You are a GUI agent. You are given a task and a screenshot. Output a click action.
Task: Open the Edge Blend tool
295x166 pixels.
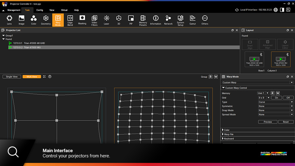(x=70, y=20)
